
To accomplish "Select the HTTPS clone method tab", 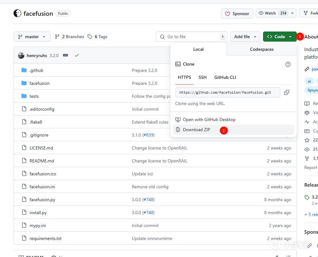I will (x=184, y=77).
